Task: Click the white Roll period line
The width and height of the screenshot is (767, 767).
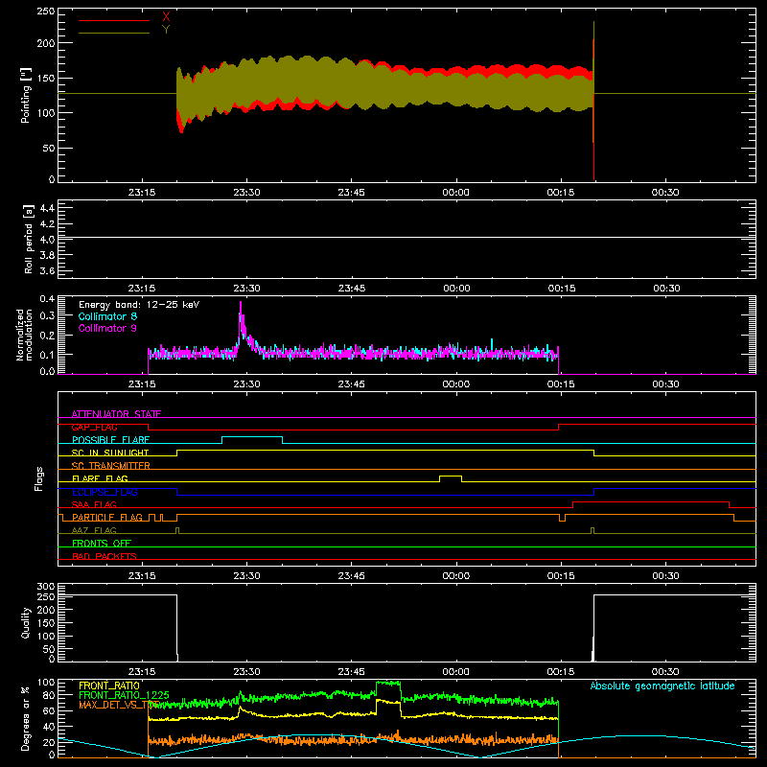Action: pos(407,238)
